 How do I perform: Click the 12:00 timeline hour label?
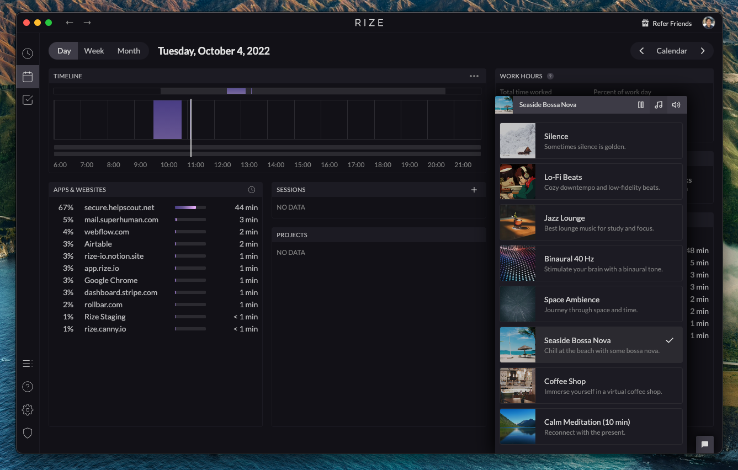[222, 165]
